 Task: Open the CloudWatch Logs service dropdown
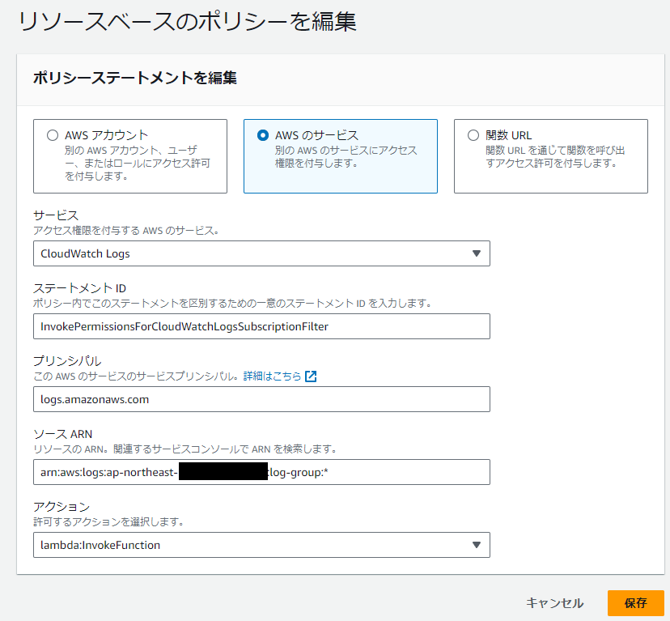tap(263, 253)
